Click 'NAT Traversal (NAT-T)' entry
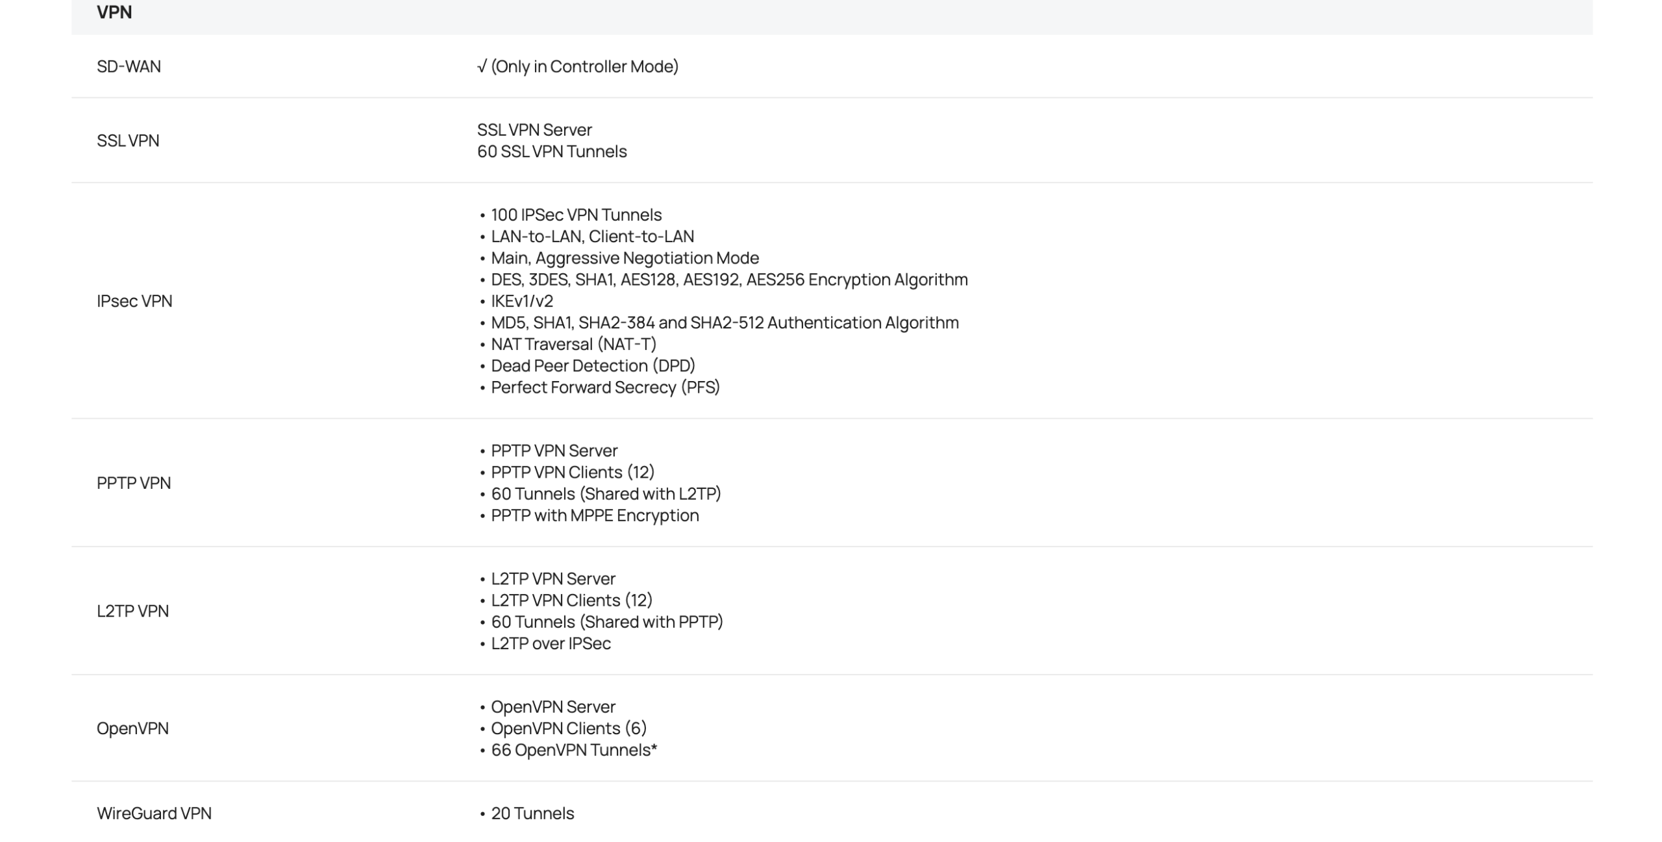 573,344
